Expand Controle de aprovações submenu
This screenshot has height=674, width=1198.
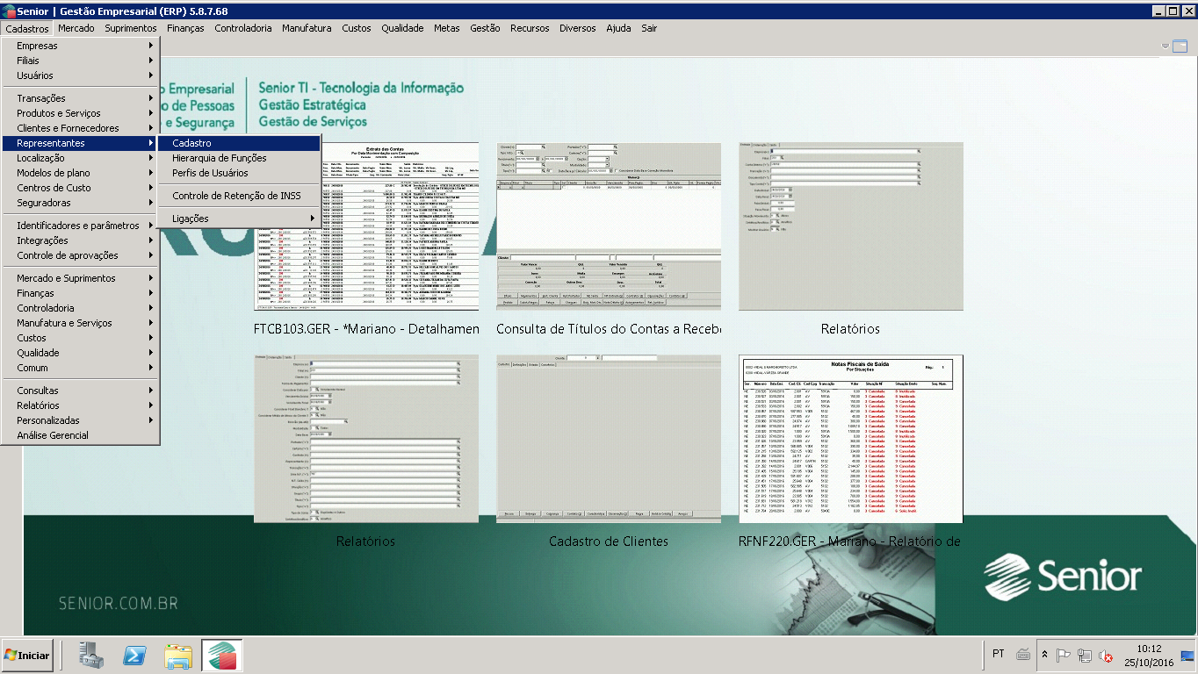pyautogui.click(x=80, y=255)
